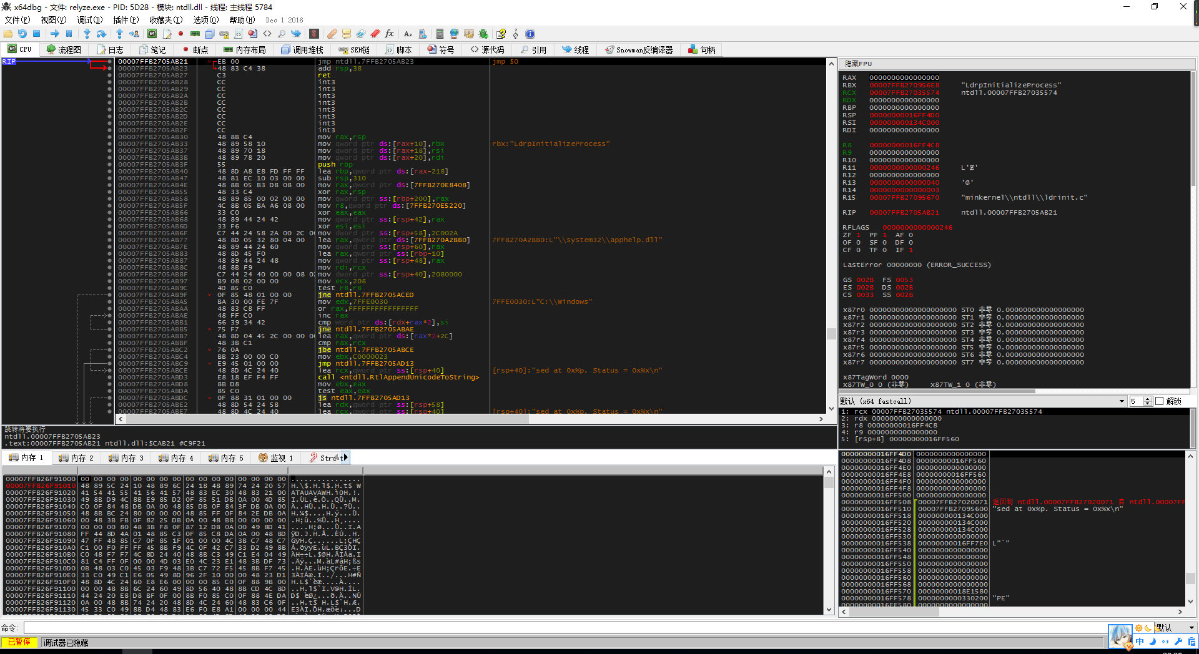The height and width of the screenshot is (654, 1199).
Task: Open the 选项(O) menu
Action: (205, 20)
